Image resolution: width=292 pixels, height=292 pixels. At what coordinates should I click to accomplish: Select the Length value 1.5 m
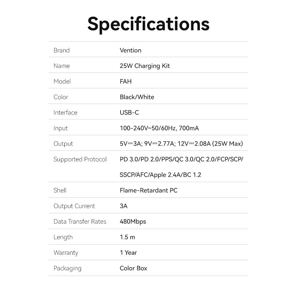pyautogui.click(x=127, y=237)
